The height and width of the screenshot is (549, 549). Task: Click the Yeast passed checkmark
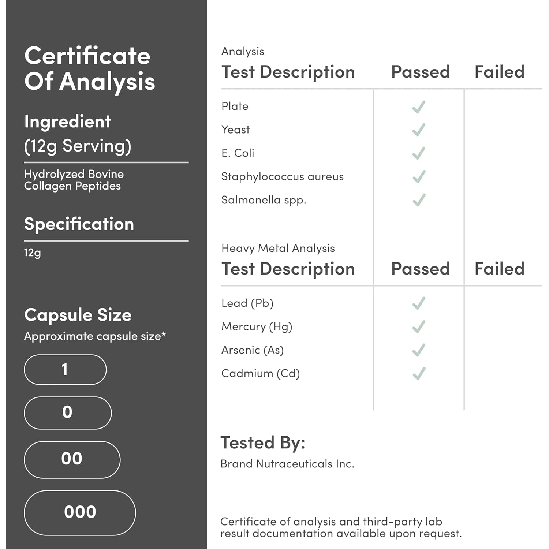tap(419, 130)
